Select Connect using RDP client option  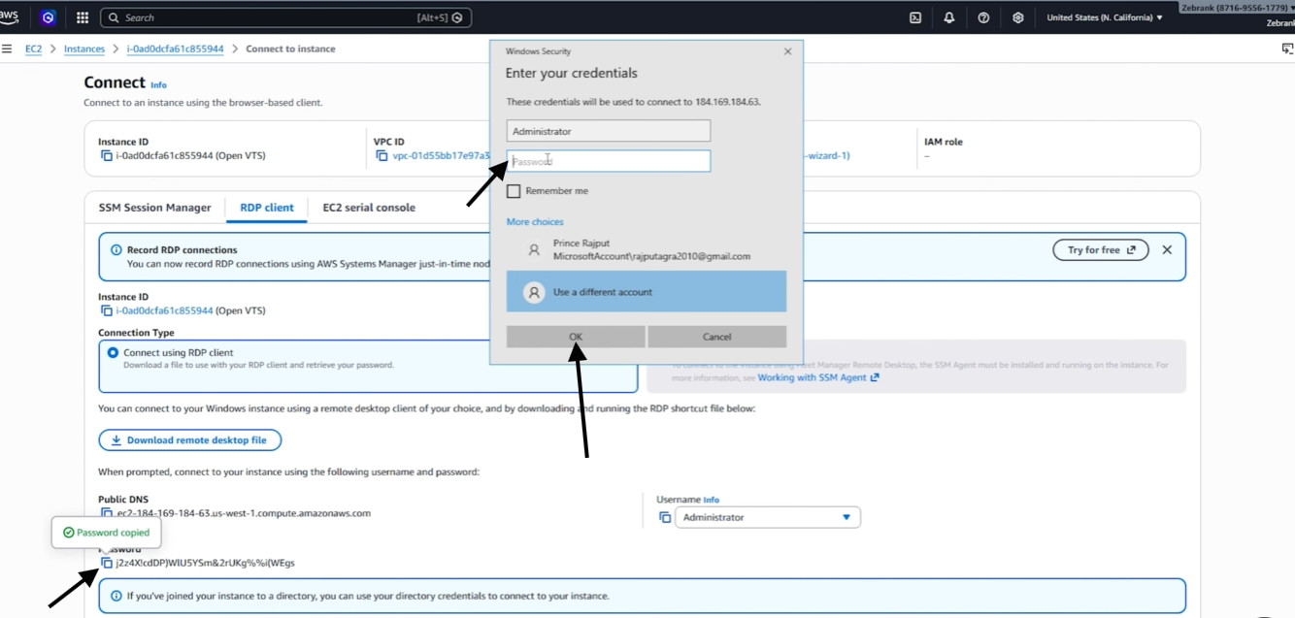click(114, 353)
